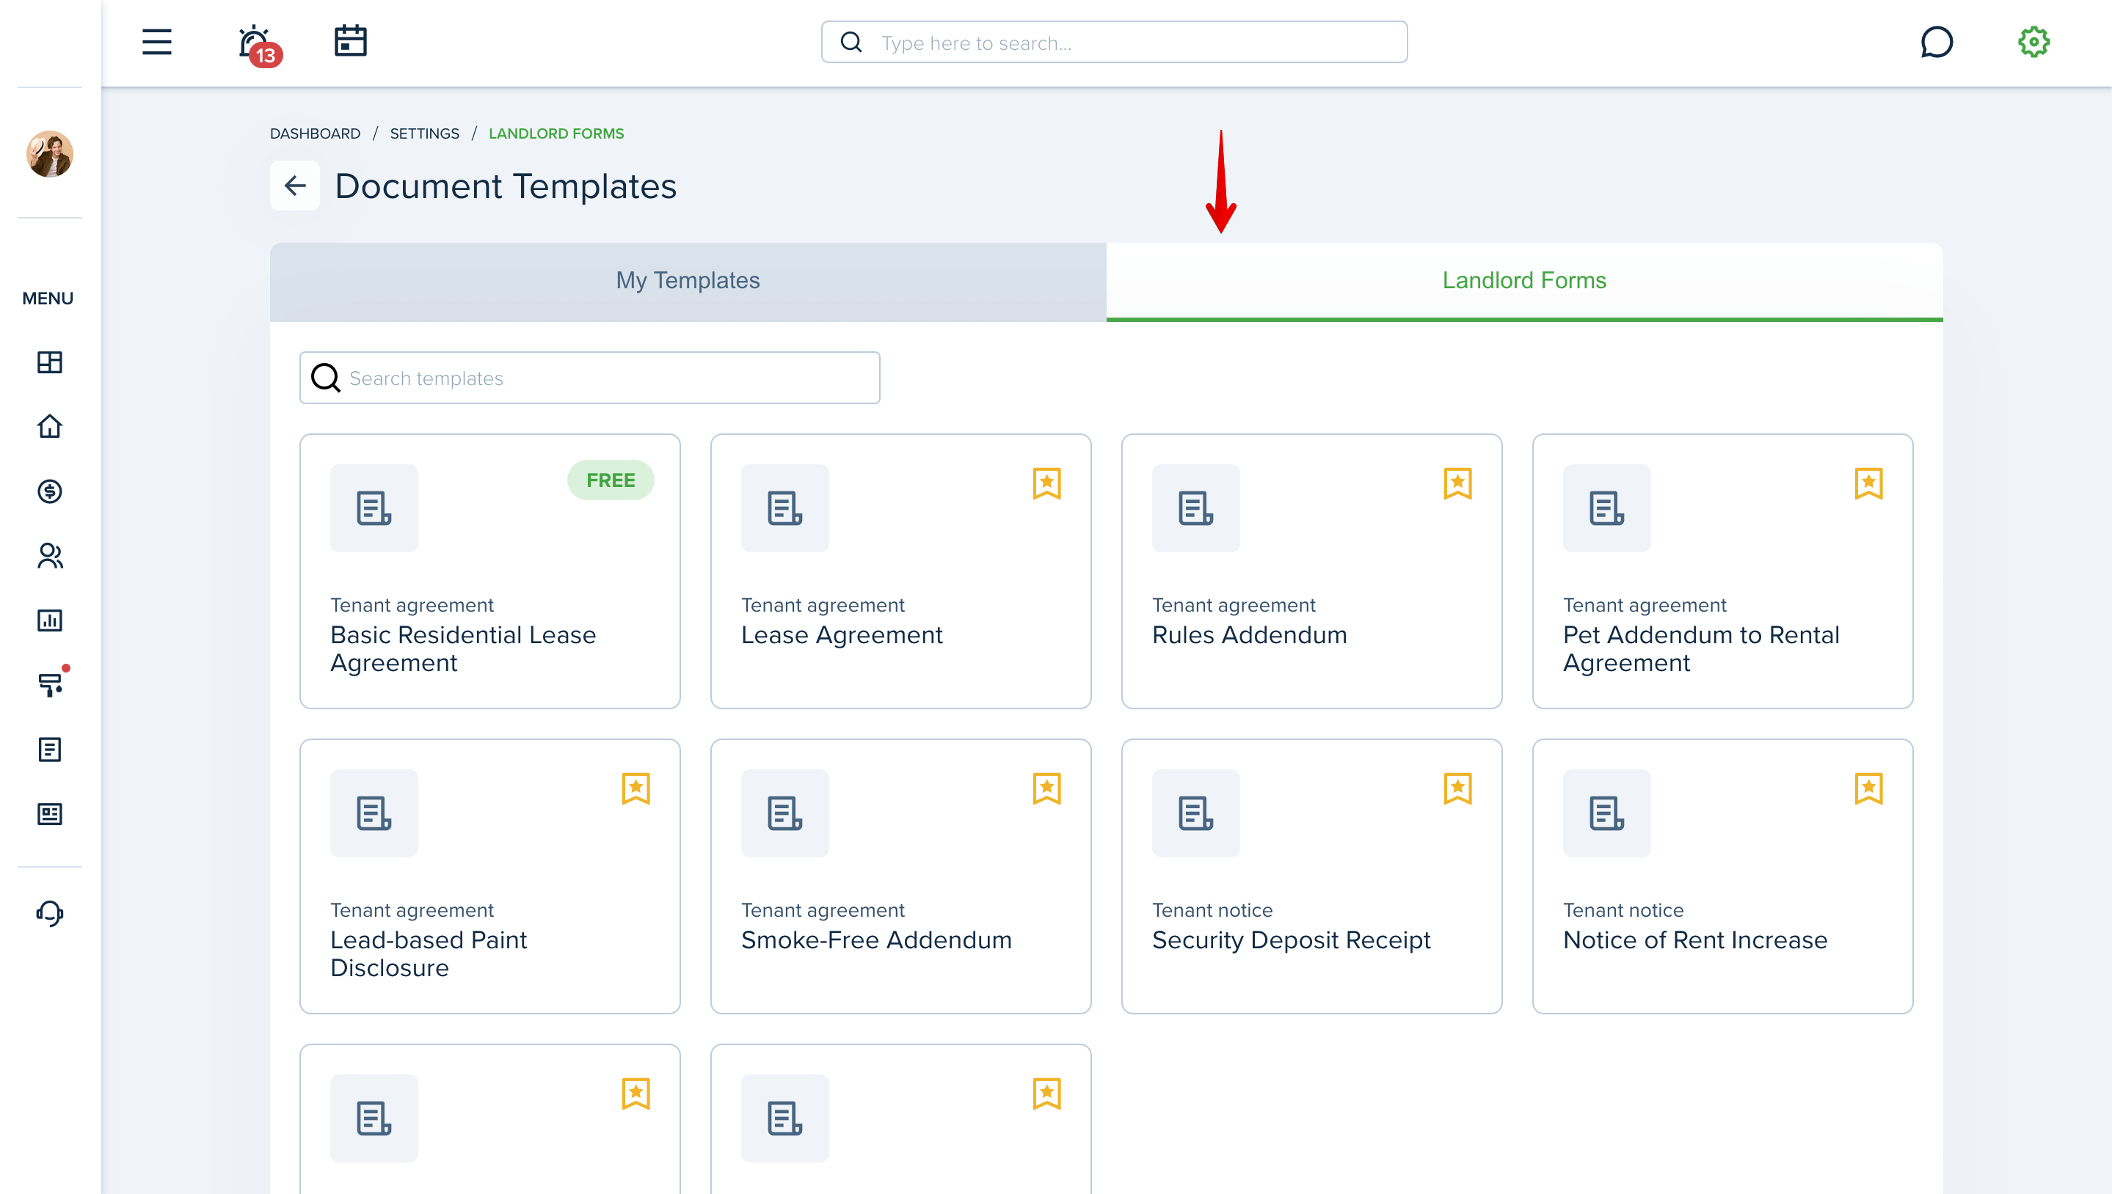Go to Settings breadcrumb
Viewport: 2112px width, 1194px height.
pos(424,133)
